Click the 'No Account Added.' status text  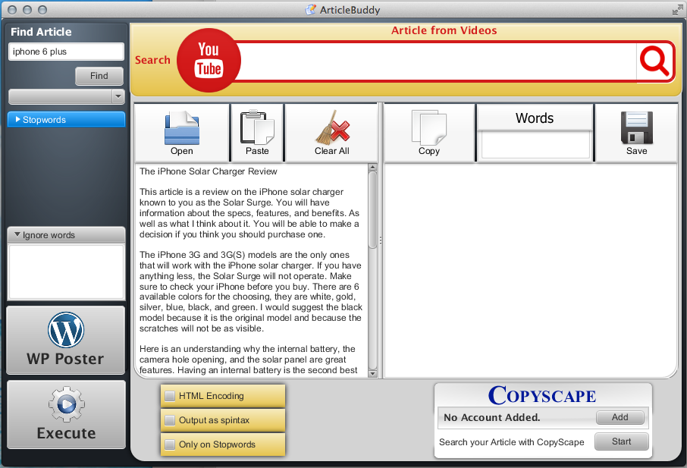click(x=491, y=417)
